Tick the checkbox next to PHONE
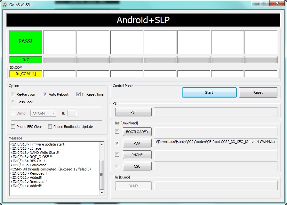 coord(117,155)
